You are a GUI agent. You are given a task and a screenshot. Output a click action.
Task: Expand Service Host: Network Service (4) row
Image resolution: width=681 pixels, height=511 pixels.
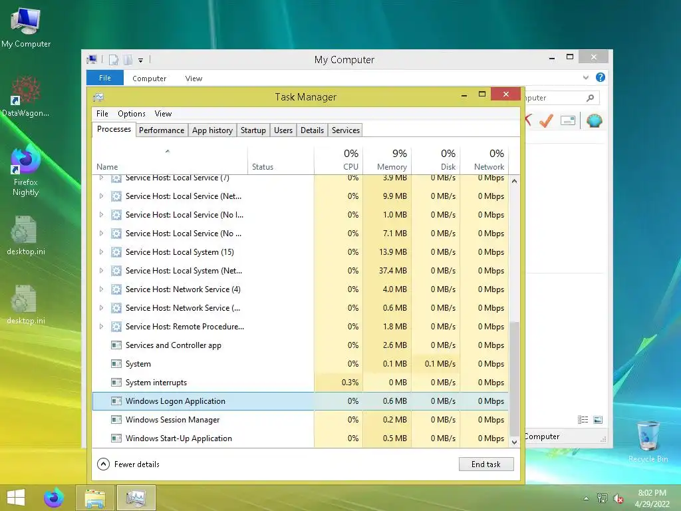click(101, 289)
